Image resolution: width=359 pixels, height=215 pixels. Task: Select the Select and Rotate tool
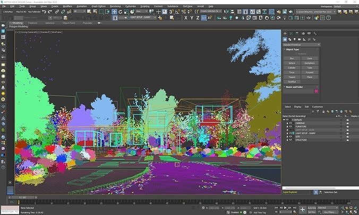(x=120, y=12)
